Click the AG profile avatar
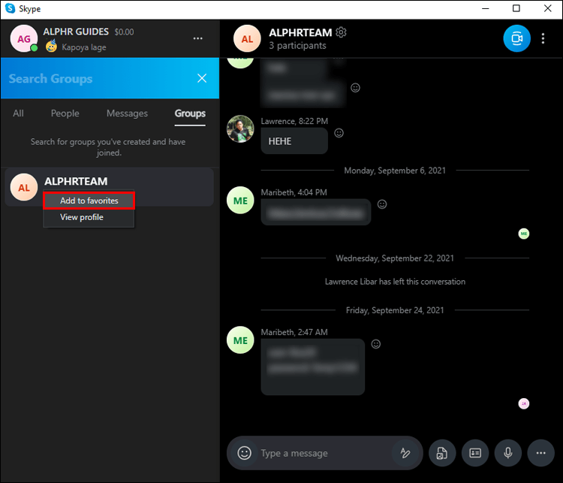Image resolution: width=563 pixels, height=483 pixels. pos(24,38)
